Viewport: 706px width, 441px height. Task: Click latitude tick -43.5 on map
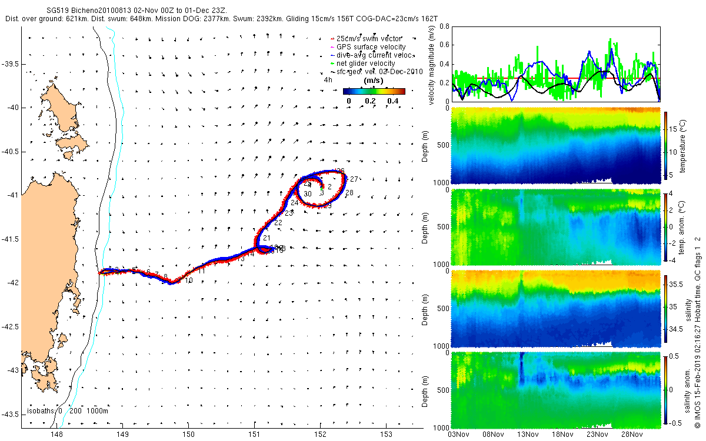[10, 414]
